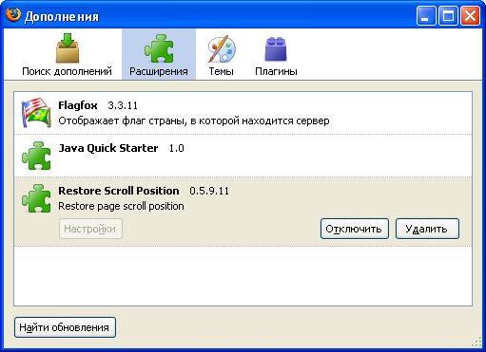Screen dimensions: 486x352
Task: Click the Flagfox flag icon
Action: (x=36, y=113)
